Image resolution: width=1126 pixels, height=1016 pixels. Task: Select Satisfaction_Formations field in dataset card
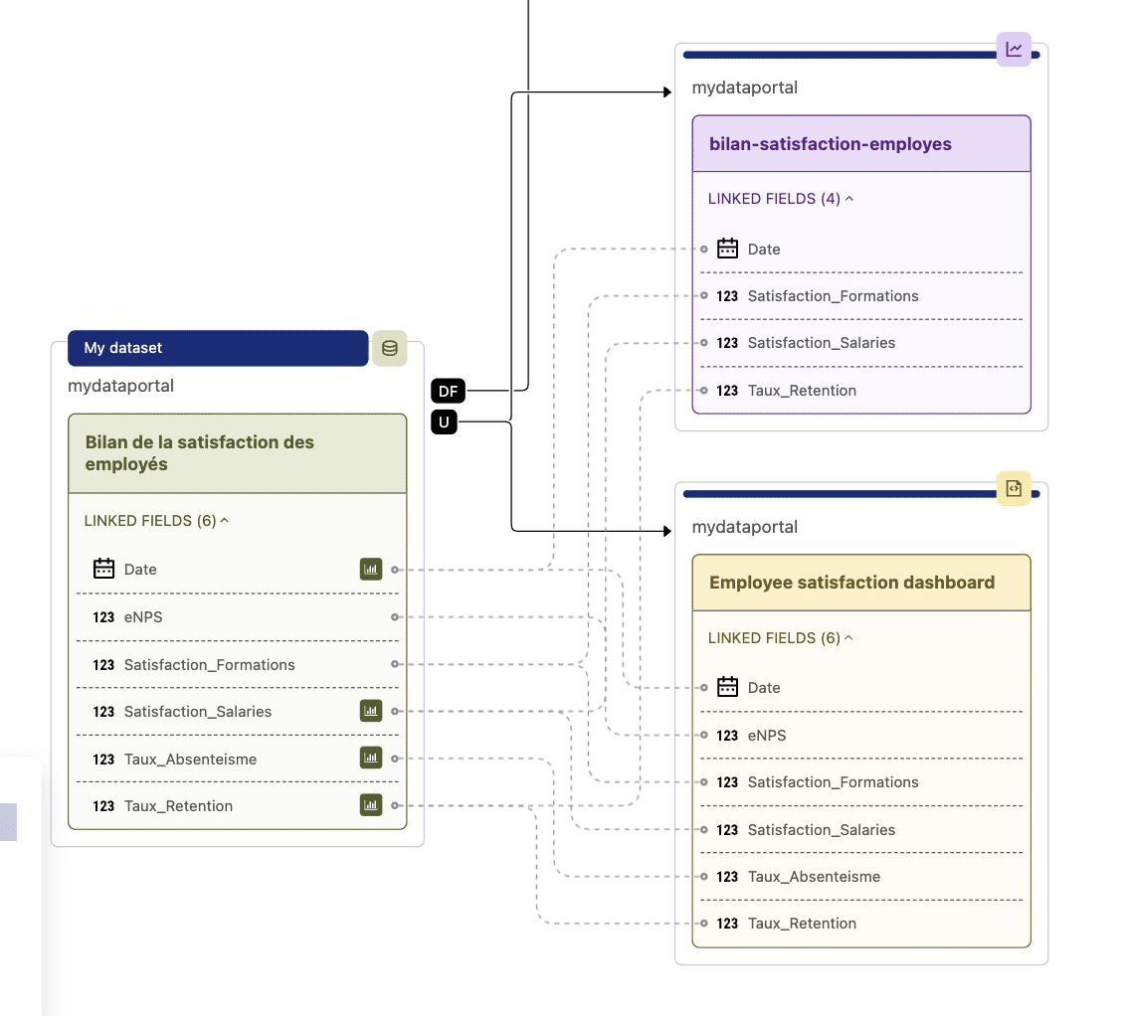[x=209, y=664]
